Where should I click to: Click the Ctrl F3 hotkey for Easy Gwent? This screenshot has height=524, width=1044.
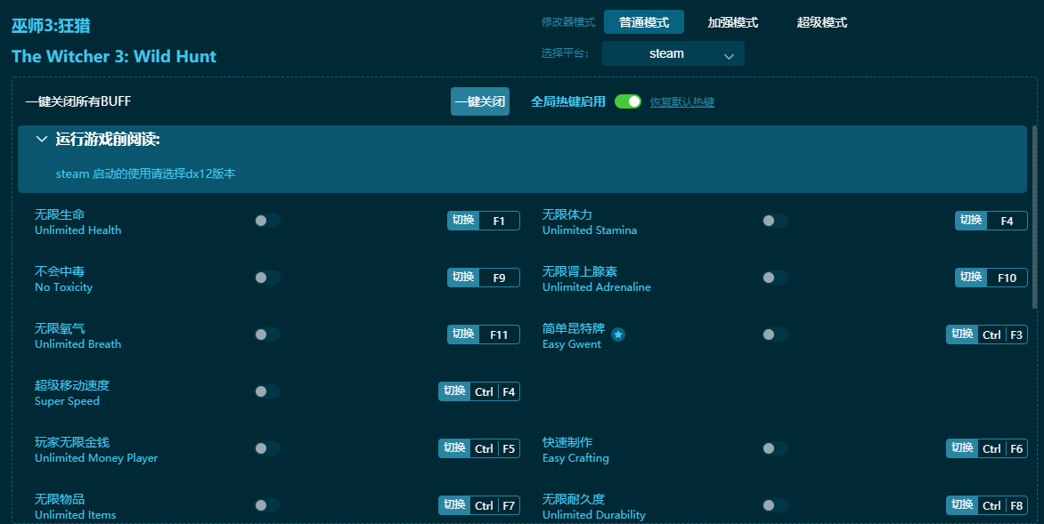tap(1002, 335)
